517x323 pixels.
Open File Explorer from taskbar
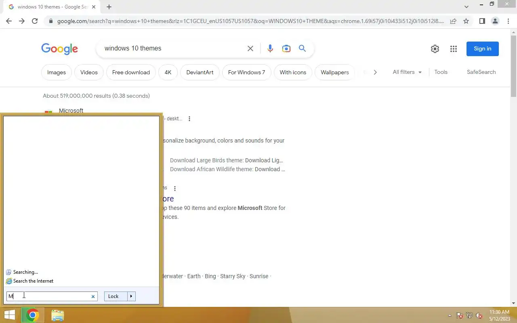(x=58, y=315)
